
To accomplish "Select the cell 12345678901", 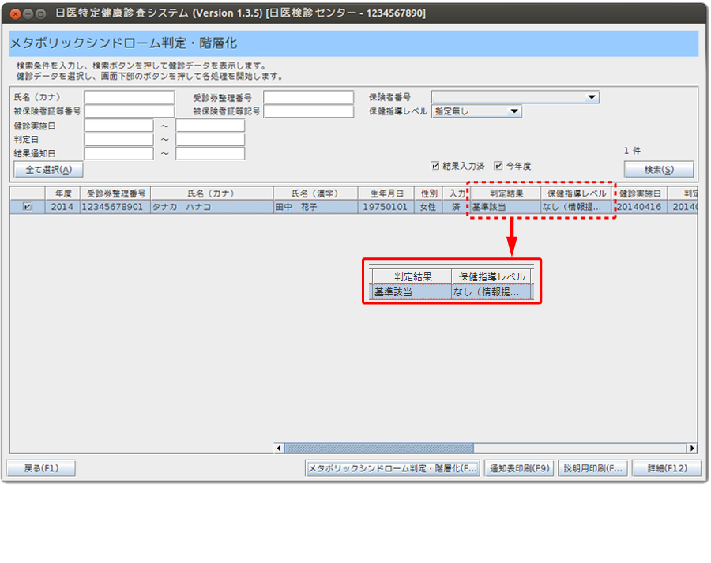I will click(115, 207).
